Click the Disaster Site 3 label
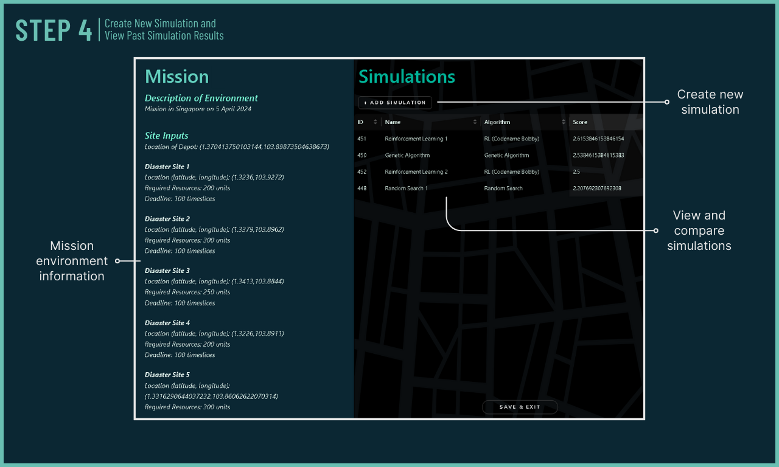 167,271
